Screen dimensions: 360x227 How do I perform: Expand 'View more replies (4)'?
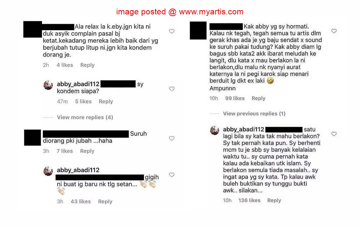(x=85, y=117)
